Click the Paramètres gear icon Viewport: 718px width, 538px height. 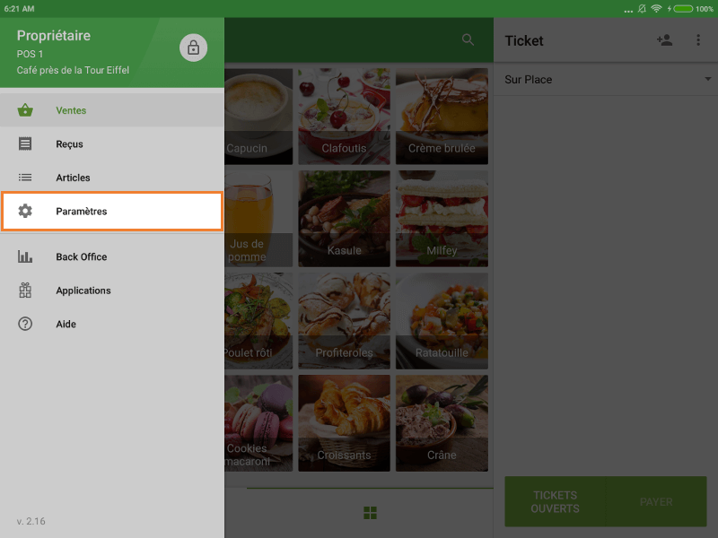click(x=25, y=211)
